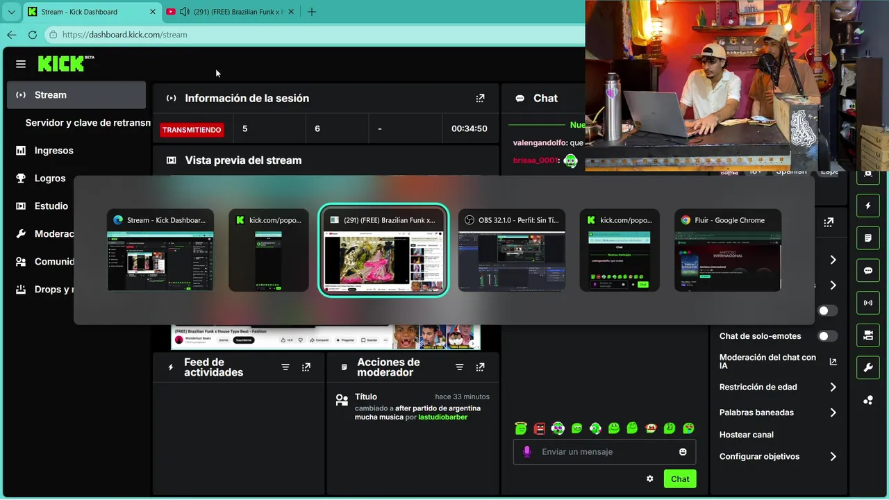Toggle the switch directly above Chat de solo-emotes
This screenshot has width=889, height=500.
click(827, 310)
